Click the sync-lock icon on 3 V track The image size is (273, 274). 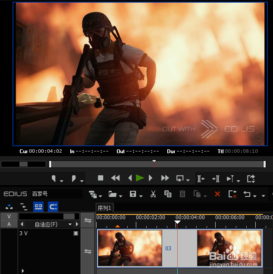coord(88,252)
